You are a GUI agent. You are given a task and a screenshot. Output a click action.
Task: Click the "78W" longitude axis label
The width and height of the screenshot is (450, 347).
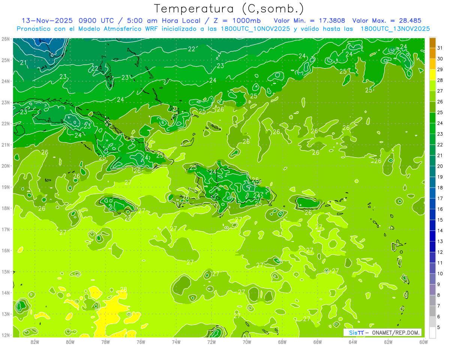[105, 342]
